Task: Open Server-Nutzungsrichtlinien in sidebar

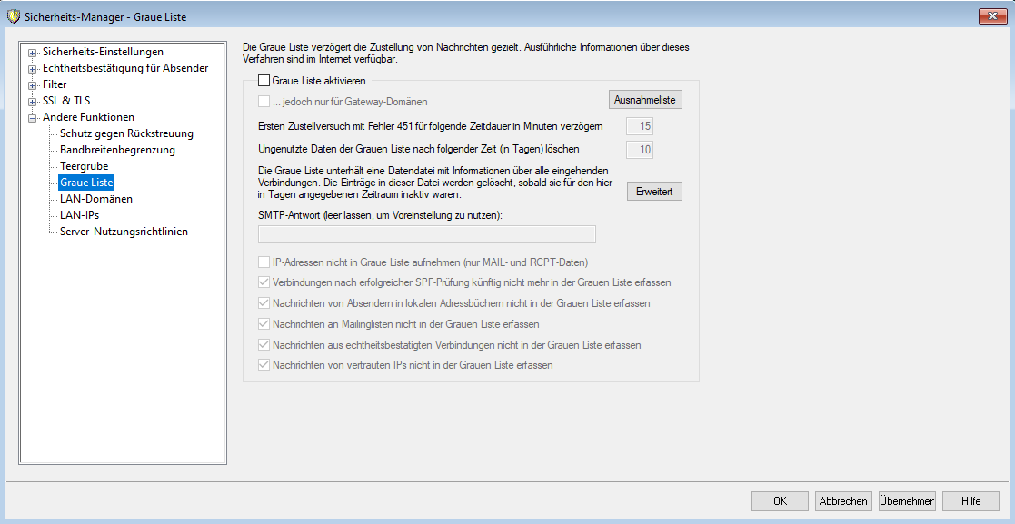Action: [x=124, y=232]
